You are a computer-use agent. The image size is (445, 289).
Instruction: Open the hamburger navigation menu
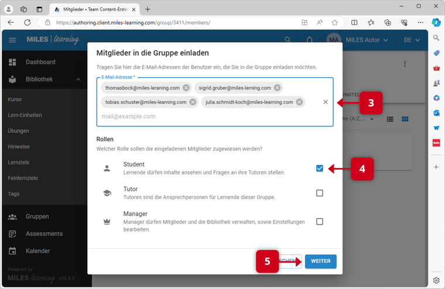[12, 40]
